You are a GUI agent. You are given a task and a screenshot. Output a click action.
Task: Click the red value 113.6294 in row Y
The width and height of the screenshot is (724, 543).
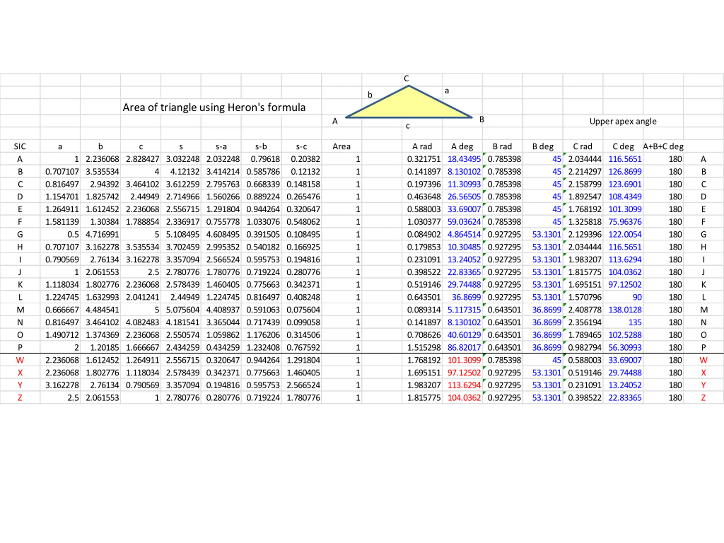[464, 385]
